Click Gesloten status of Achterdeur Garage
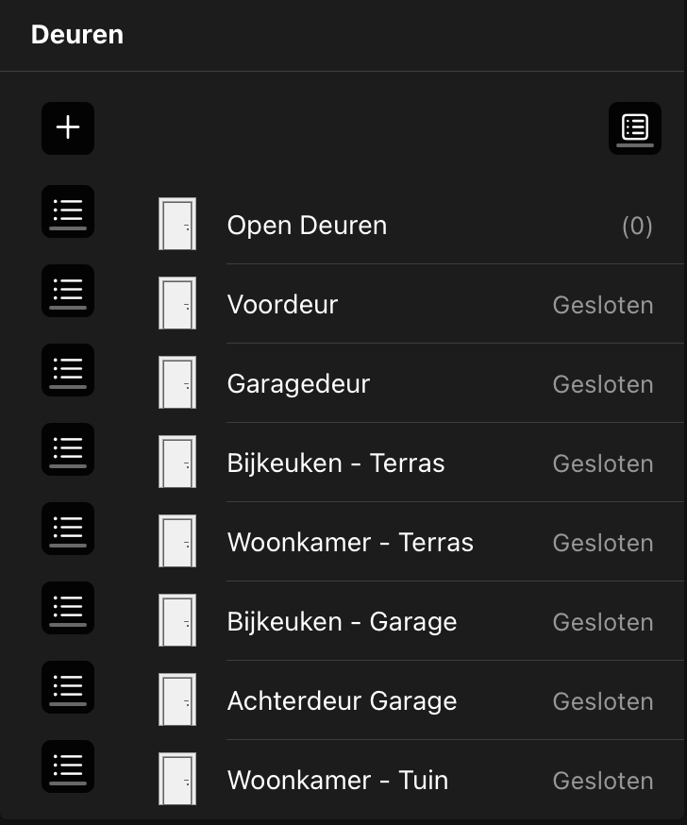The width and height of the screenshot is (687, 825). [x=602, y=702]
